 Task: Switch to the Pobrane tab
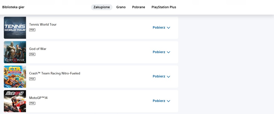(x=139, y=7)
